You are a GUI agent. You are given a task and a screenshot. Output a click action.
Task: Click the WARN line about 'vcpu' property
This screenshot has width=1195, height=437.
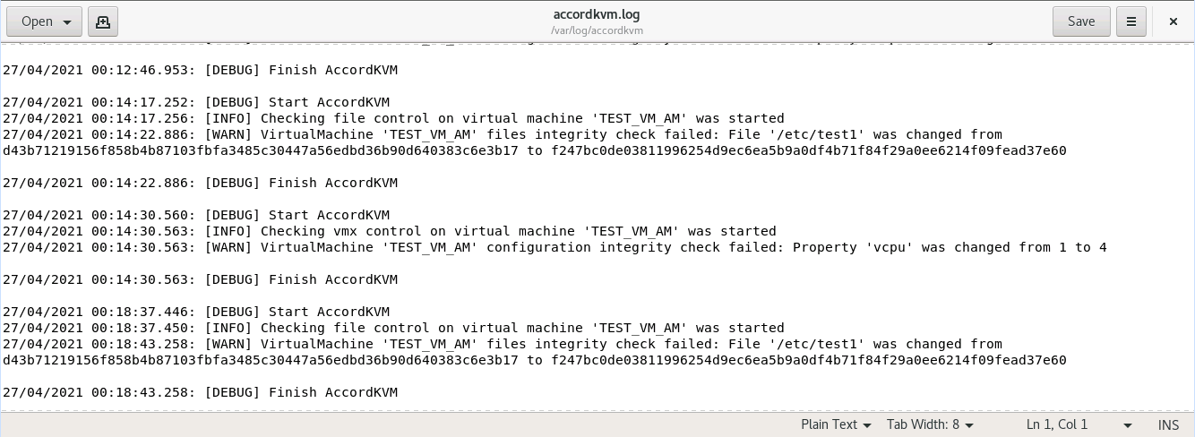coord(555,247)
